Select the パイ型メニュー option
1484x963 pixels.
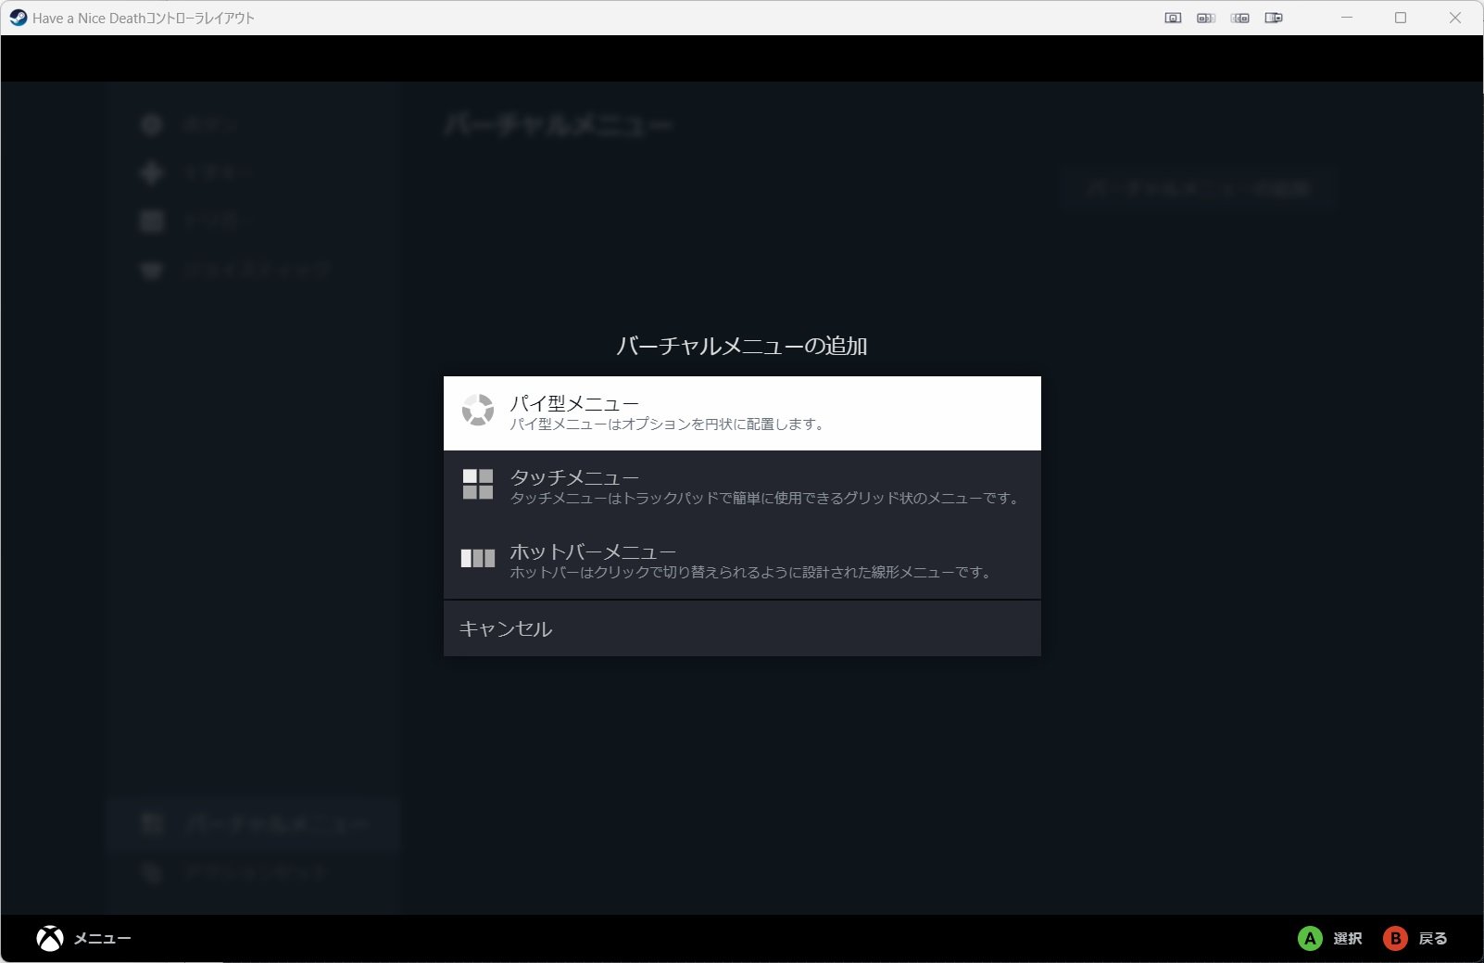tap(742, 413)
